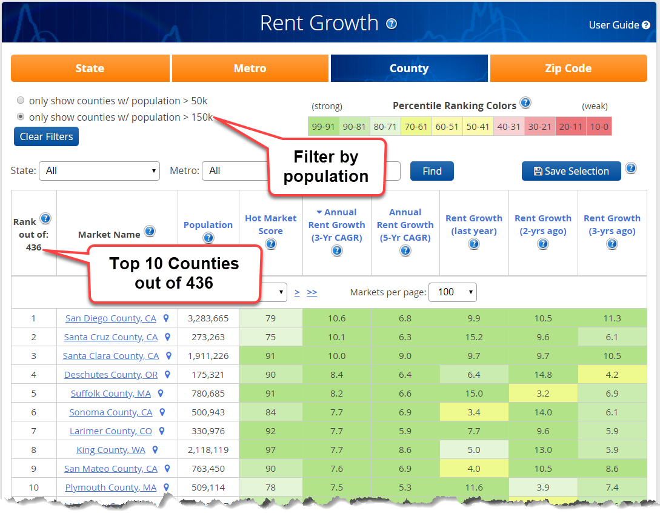Click help icon under Rent Growth last year

474,244
